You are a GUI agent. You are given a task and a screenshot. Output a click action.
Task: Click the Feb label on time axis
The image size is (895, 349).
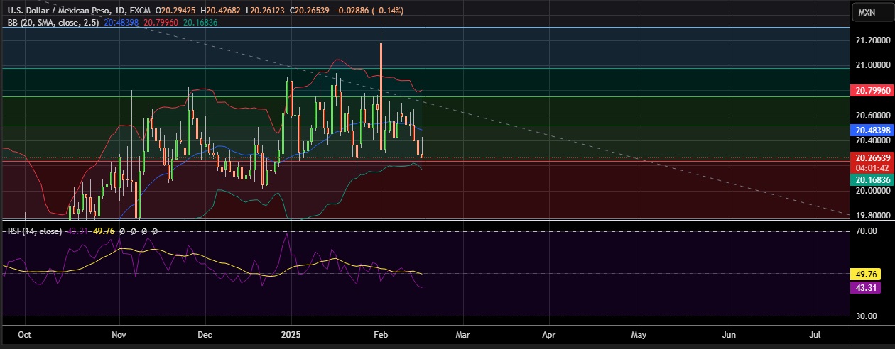click(381, 333)
